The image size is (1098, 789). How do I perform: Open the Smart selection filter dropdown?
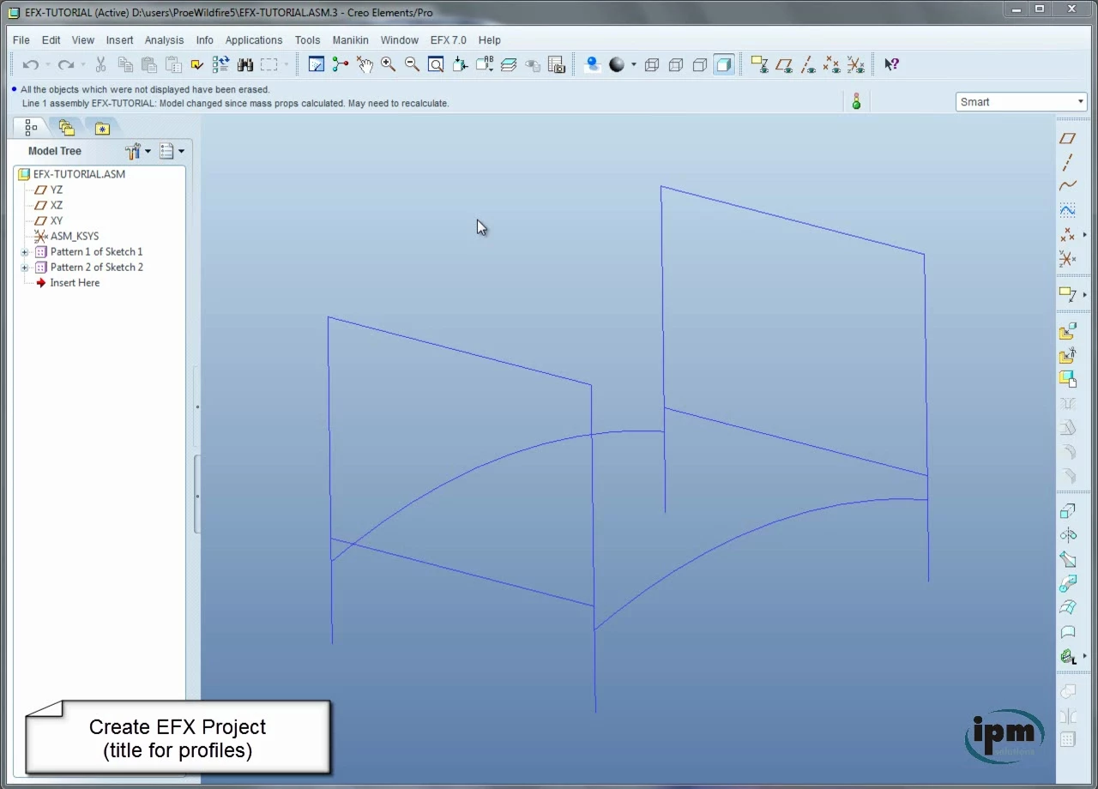1022,102
